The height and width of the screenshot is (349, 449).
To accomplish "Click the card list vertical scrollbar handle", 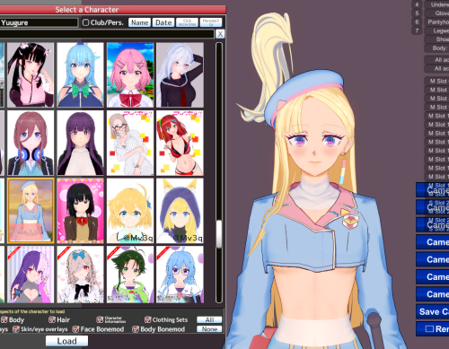I will 219,234.
